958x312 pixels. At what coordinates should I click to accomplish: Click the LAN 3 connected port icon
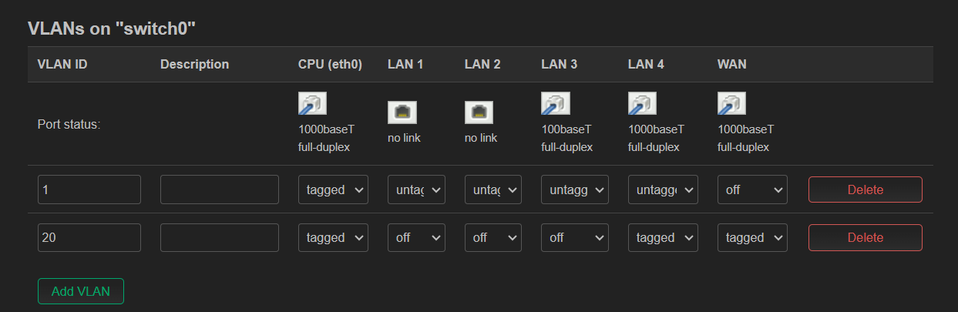click(556, 104)
